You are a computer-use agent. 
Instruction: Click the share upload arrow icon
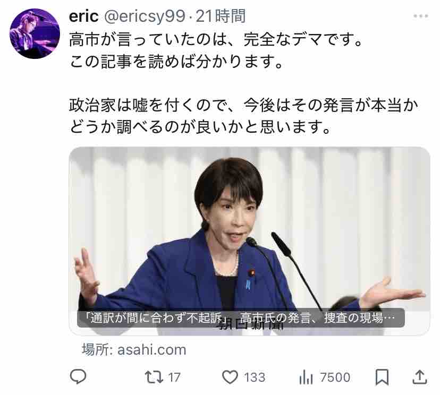419,377
